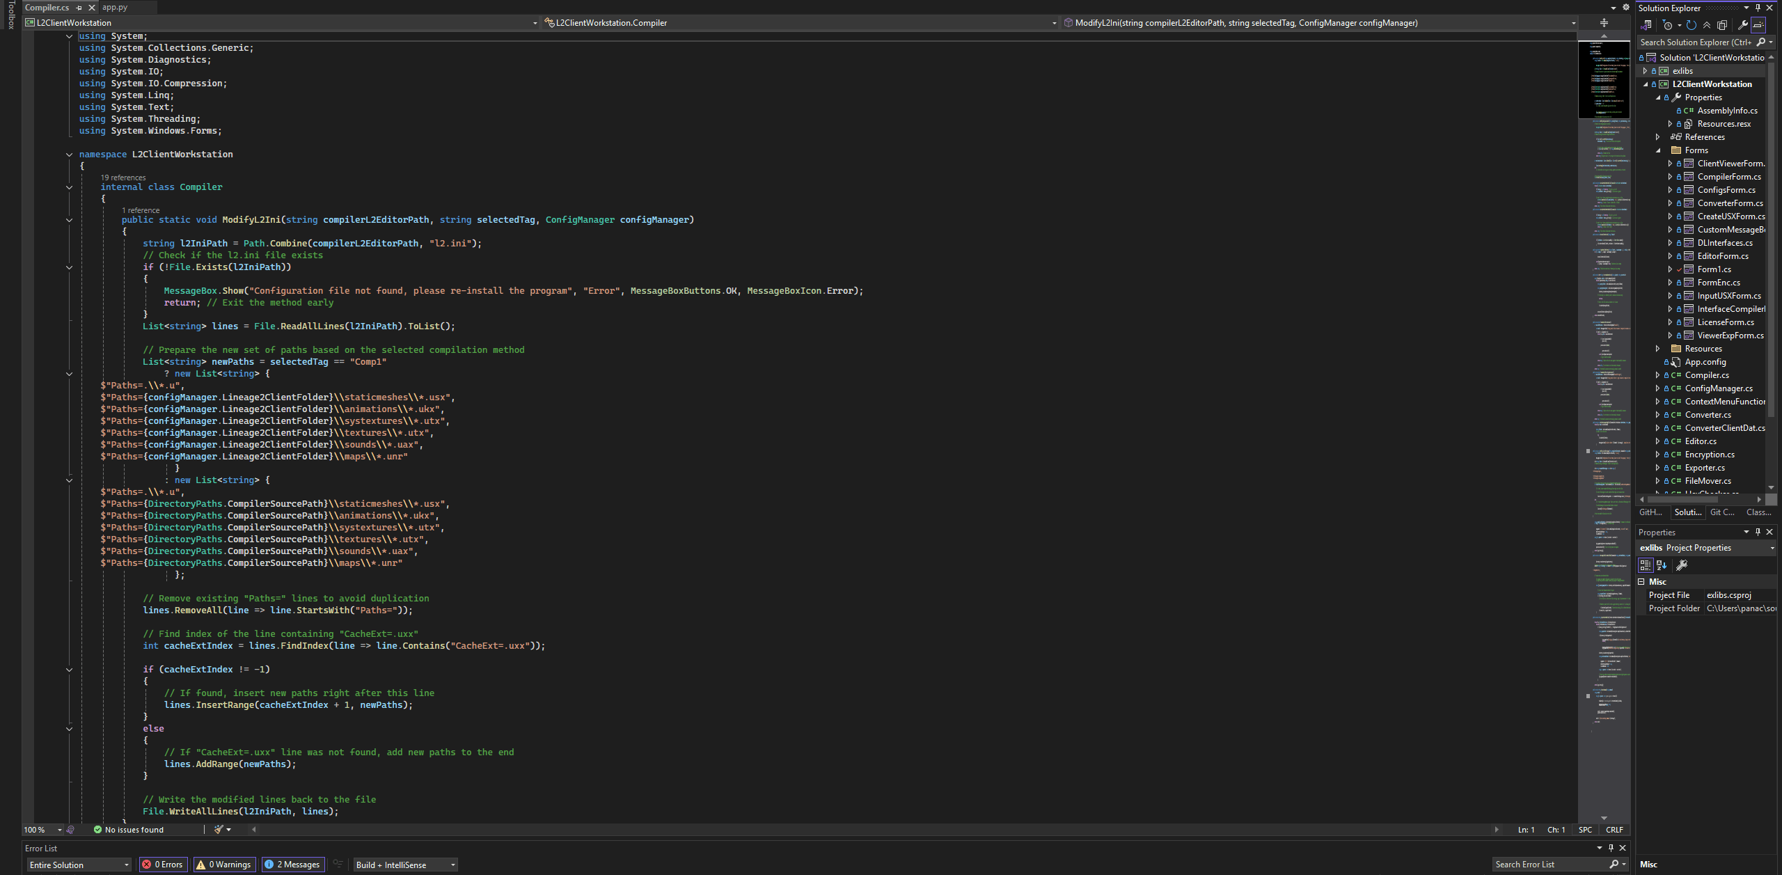Screen dimensions: 1782x875
Task: Toggle the 0 Warnings filter
Action: [224, 865]
